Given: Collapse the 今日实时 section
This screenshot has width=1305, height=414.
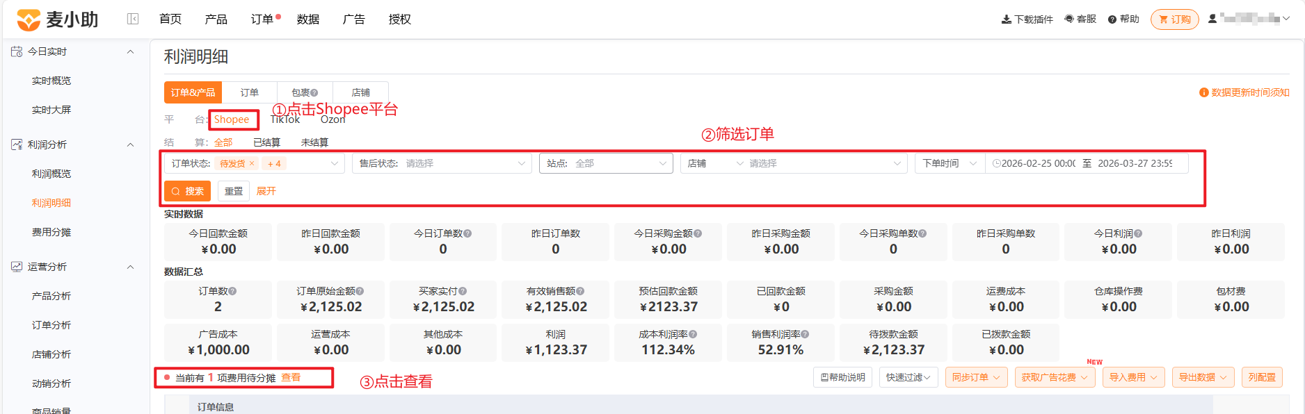Looking at the screenshot, I should (130, 51).
